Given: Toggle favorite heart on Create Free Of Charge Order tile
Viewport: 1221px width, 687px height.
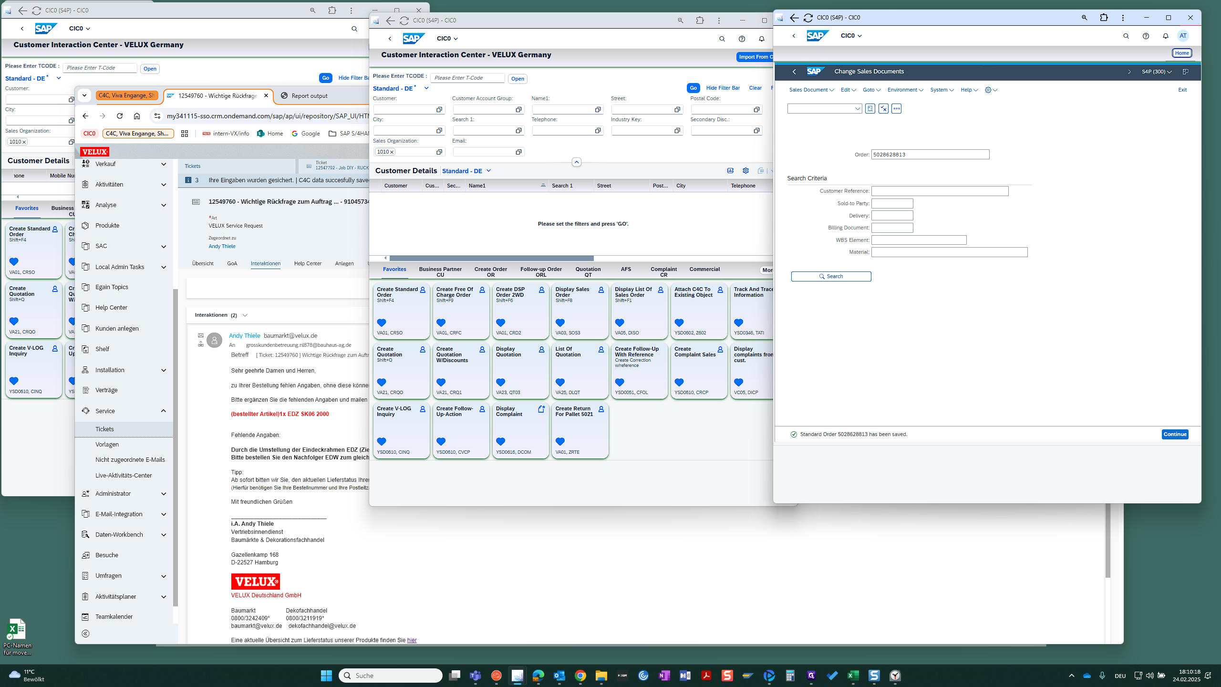Looking at the screenshot, I should [x=441, y=323].
